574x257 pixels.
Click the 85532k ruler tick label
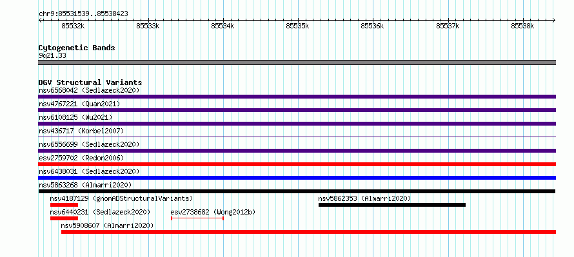click(x=74, y=26)
